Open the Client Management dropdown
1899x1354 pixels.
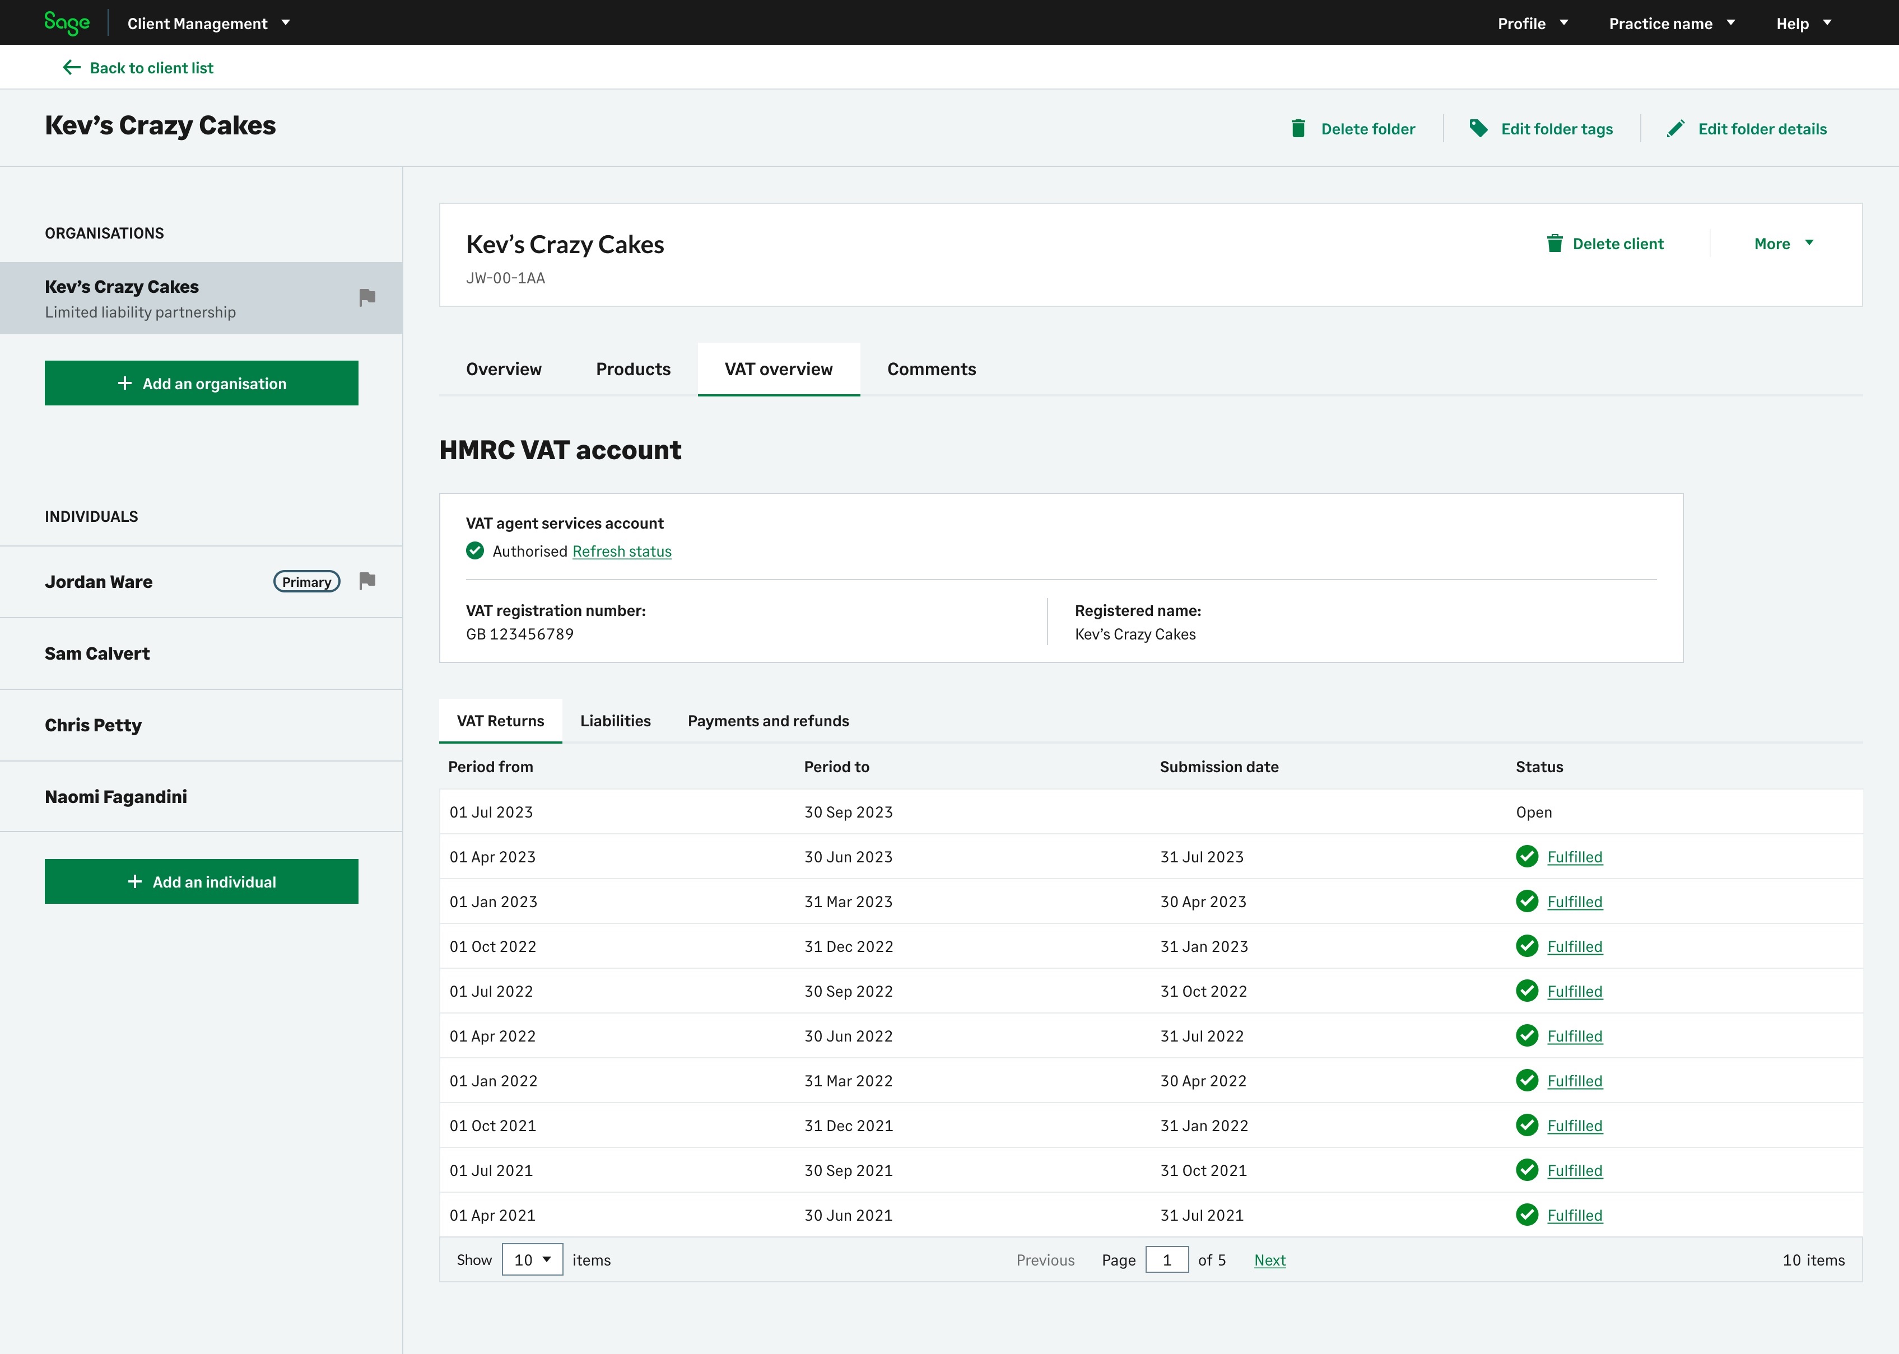click(x=208, y=24)
